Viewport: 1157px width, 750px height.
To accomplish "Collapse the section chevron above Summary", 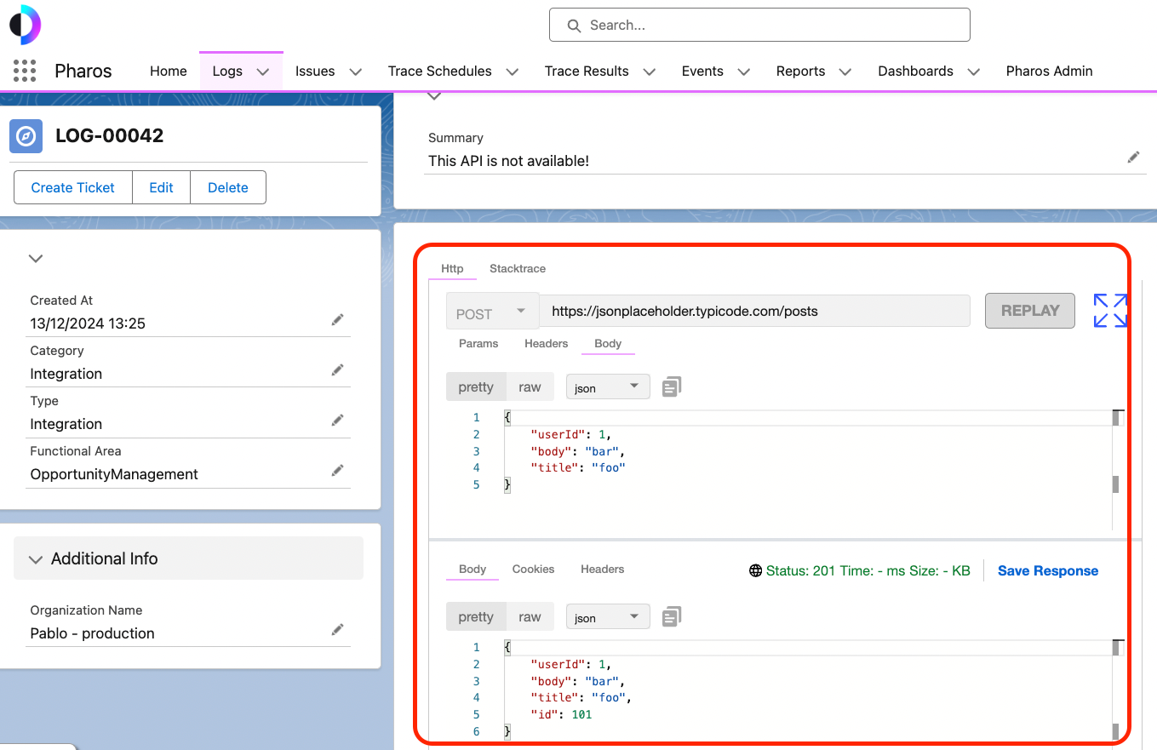I will coord(434,97).
